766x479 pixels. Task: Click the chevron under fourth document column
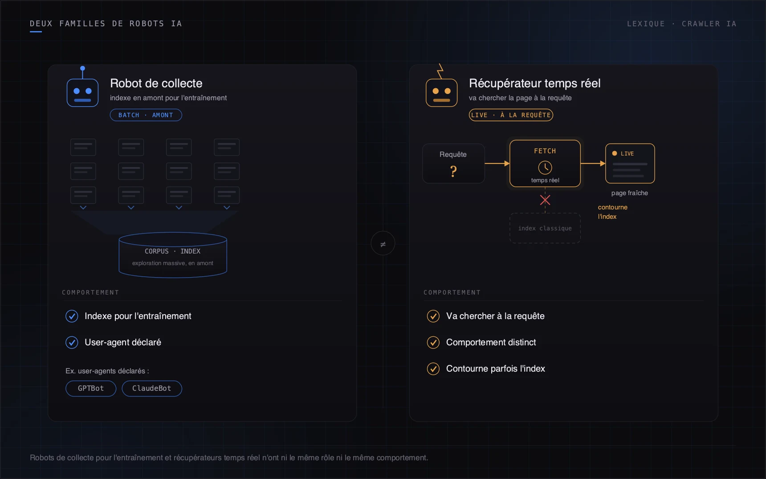(x=227, y=208)
